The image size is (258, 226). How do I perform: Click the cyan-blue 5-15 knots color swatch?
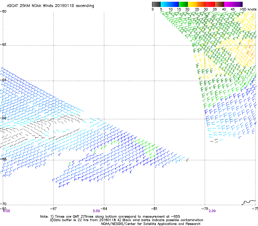tap(170, 4)
